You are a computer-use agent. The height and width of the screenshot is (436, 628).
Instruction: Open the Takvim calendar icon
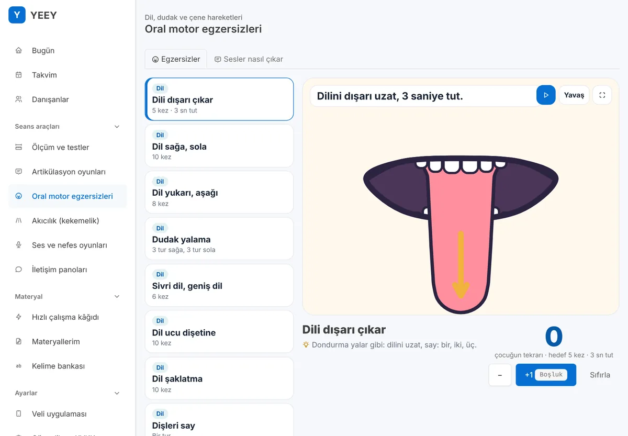coord(19,75)
